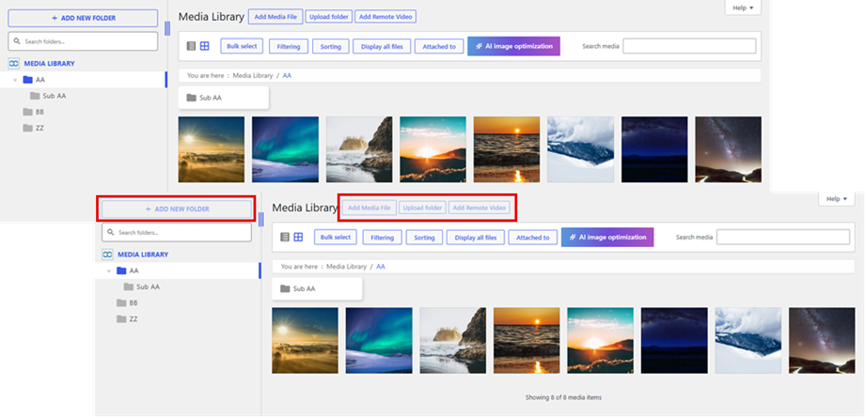Click BB folder icon in top screenshot tree
Image resolution: width=865 pixels, height=417 pixels.
click(x=27, y=112)
